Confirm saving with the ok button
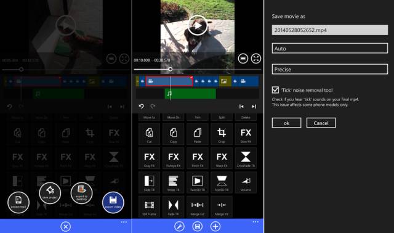Viewport: 394px width, 233px height. coord(286,123)
